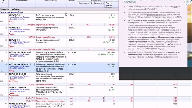Click underlined расстояние перевозки in panel
Screen dimensions: 192x108
(x=157, y=15)
